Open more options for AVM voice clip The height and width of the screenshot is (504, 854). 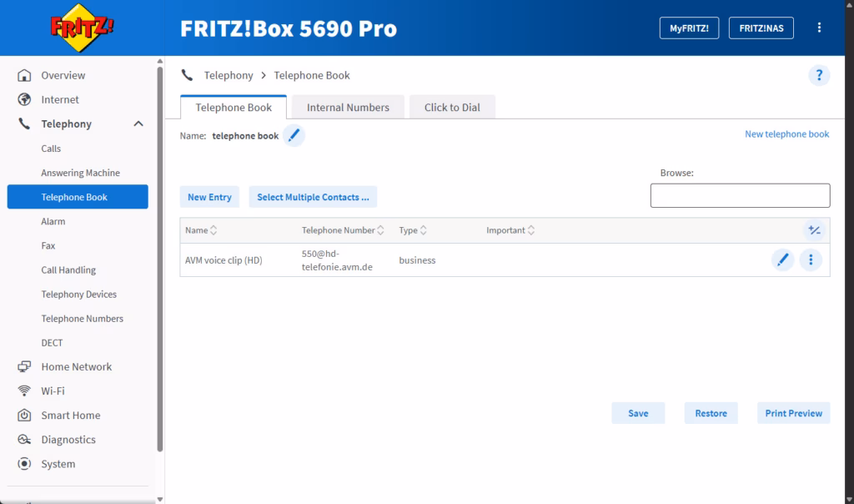[x=811, y=260]
